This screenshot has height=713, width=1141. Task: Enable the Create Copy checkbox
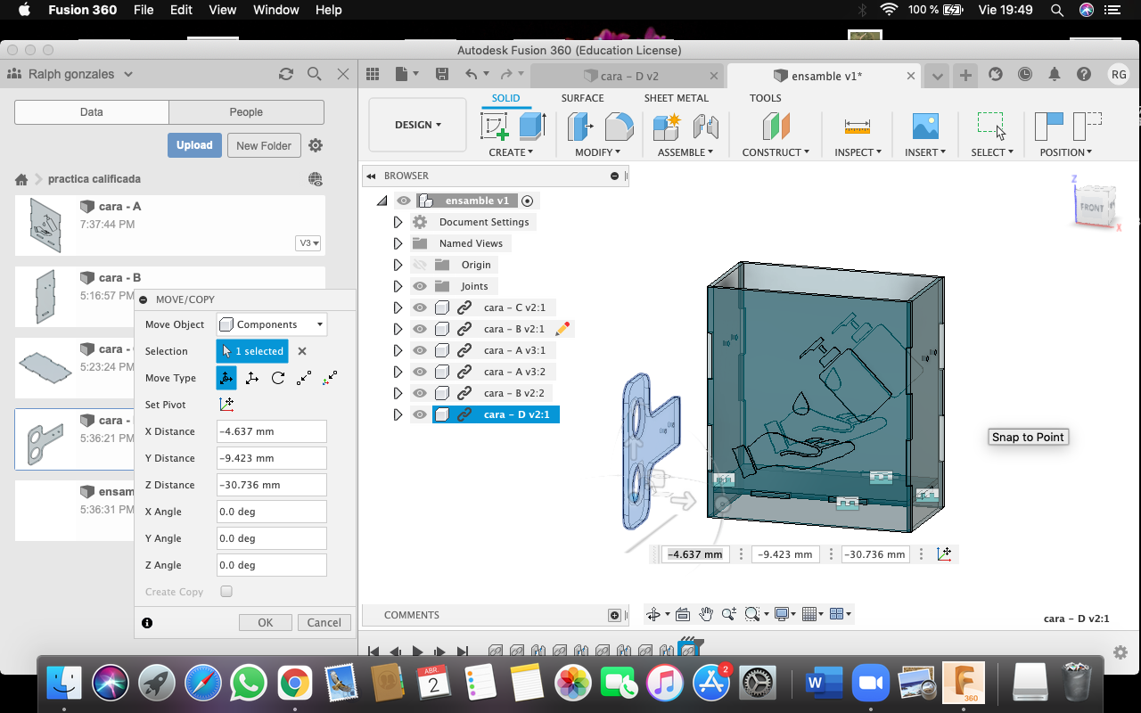(226, 592)
